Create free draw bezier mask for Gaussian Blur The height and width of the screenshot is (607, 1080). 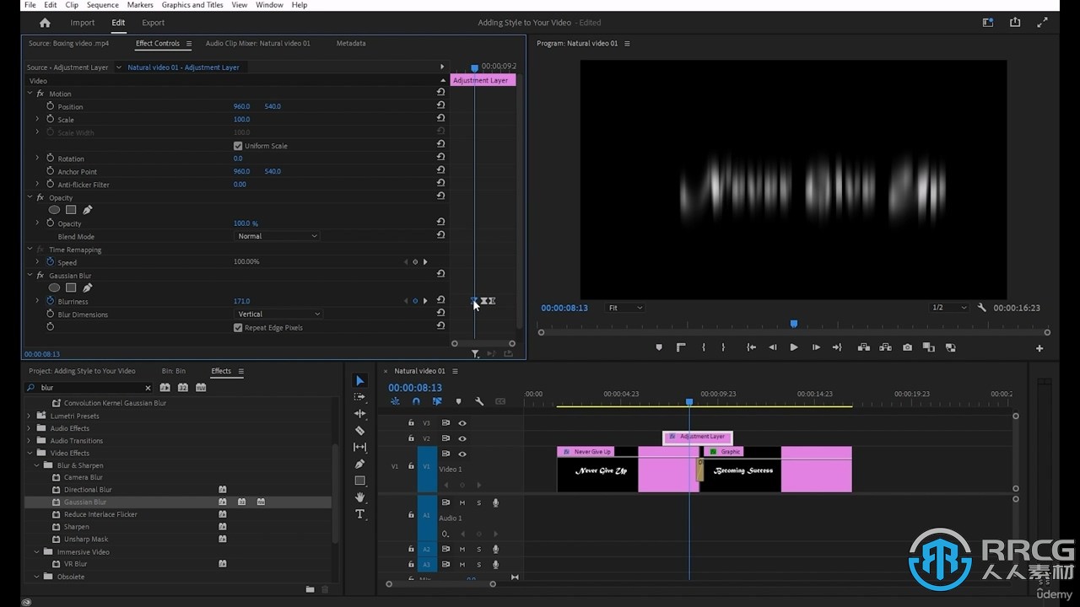point(87,288)
